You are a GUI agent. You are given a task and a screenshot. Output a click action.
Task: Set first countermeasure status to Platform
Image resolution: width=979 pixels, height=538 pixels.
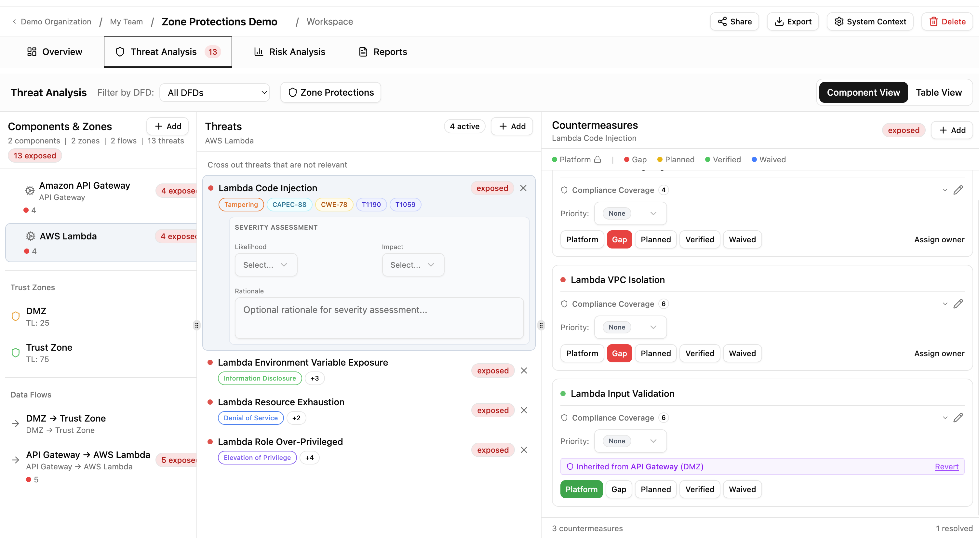click(x=582, y=239)
